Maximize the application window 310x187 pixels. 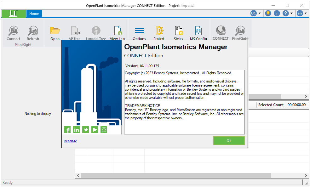tap(287, 5)
